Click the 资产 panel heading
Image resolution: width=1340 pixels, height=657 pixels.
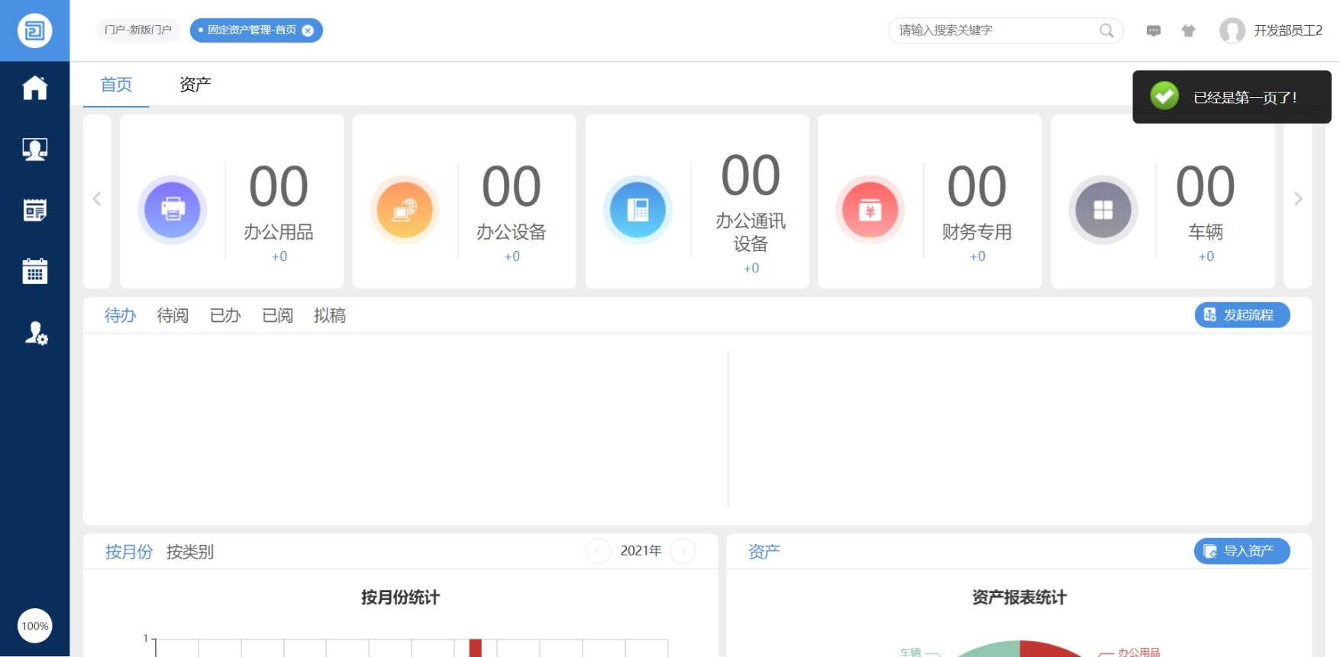[x=764, y=552]
